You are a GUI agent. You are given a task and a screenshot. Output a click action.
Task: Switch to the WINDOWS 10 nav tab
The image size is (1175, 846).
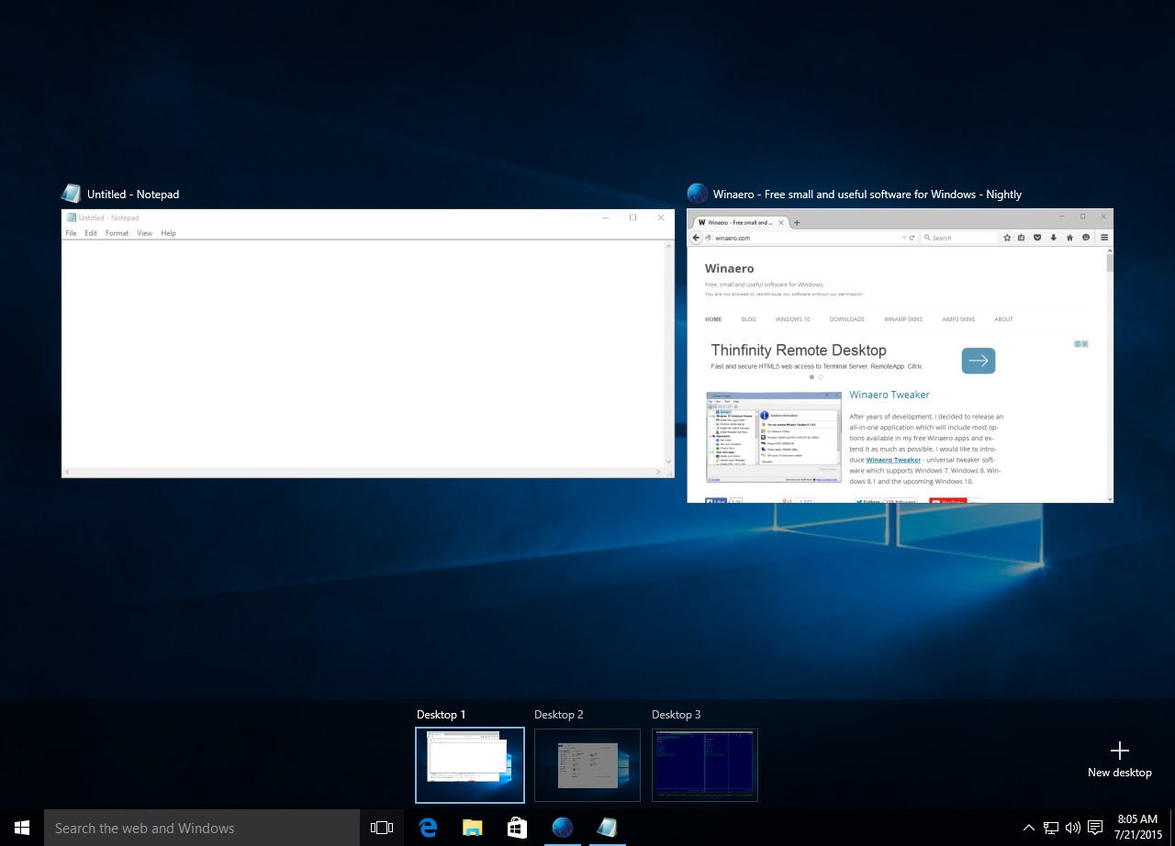coord(792,318)
